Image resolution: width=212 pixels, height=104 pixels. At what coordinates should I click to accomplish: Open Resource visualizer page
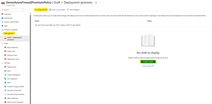11,30
